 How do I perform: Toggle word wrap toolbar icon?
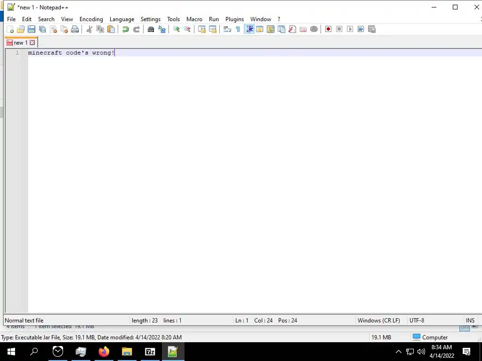point(227,29)
